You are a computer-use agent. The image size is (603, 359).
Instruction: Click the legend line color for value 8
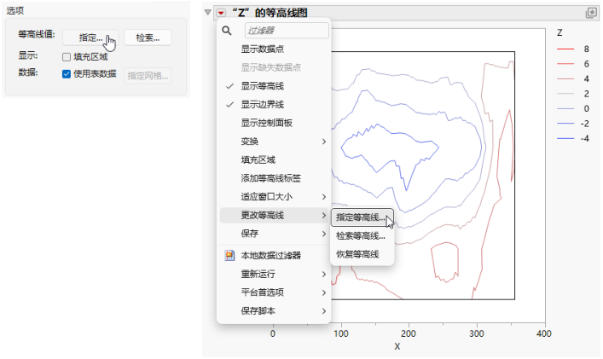pos(565,49)
